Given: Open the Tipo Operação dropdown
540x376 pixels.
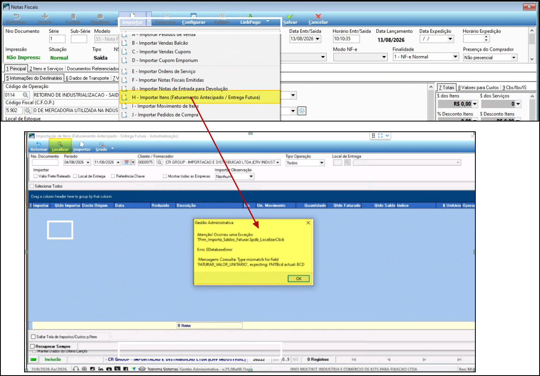Looking at the screenshot, I should click(322, 163).
